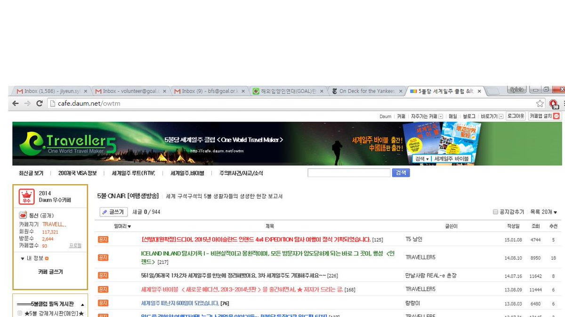Viewport: 565px width, 317px height.
Task: Close the 5불당 세계일주 클럽 tab
Action: 480,91
